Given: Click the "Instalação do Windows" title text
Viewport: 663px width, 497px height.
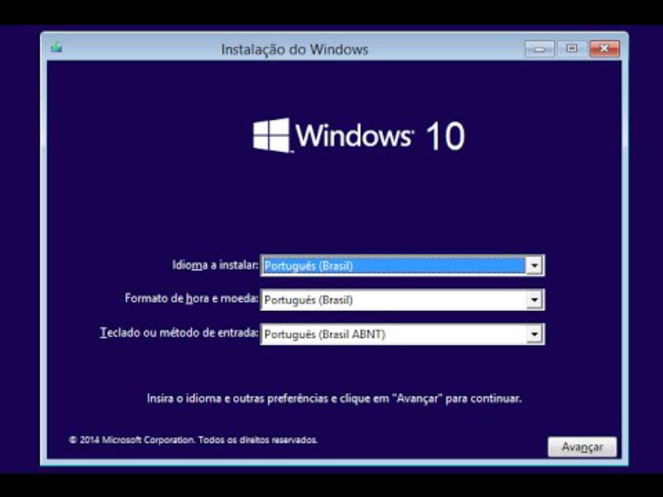Looking at the screenshot, I should tap(294, 50).
